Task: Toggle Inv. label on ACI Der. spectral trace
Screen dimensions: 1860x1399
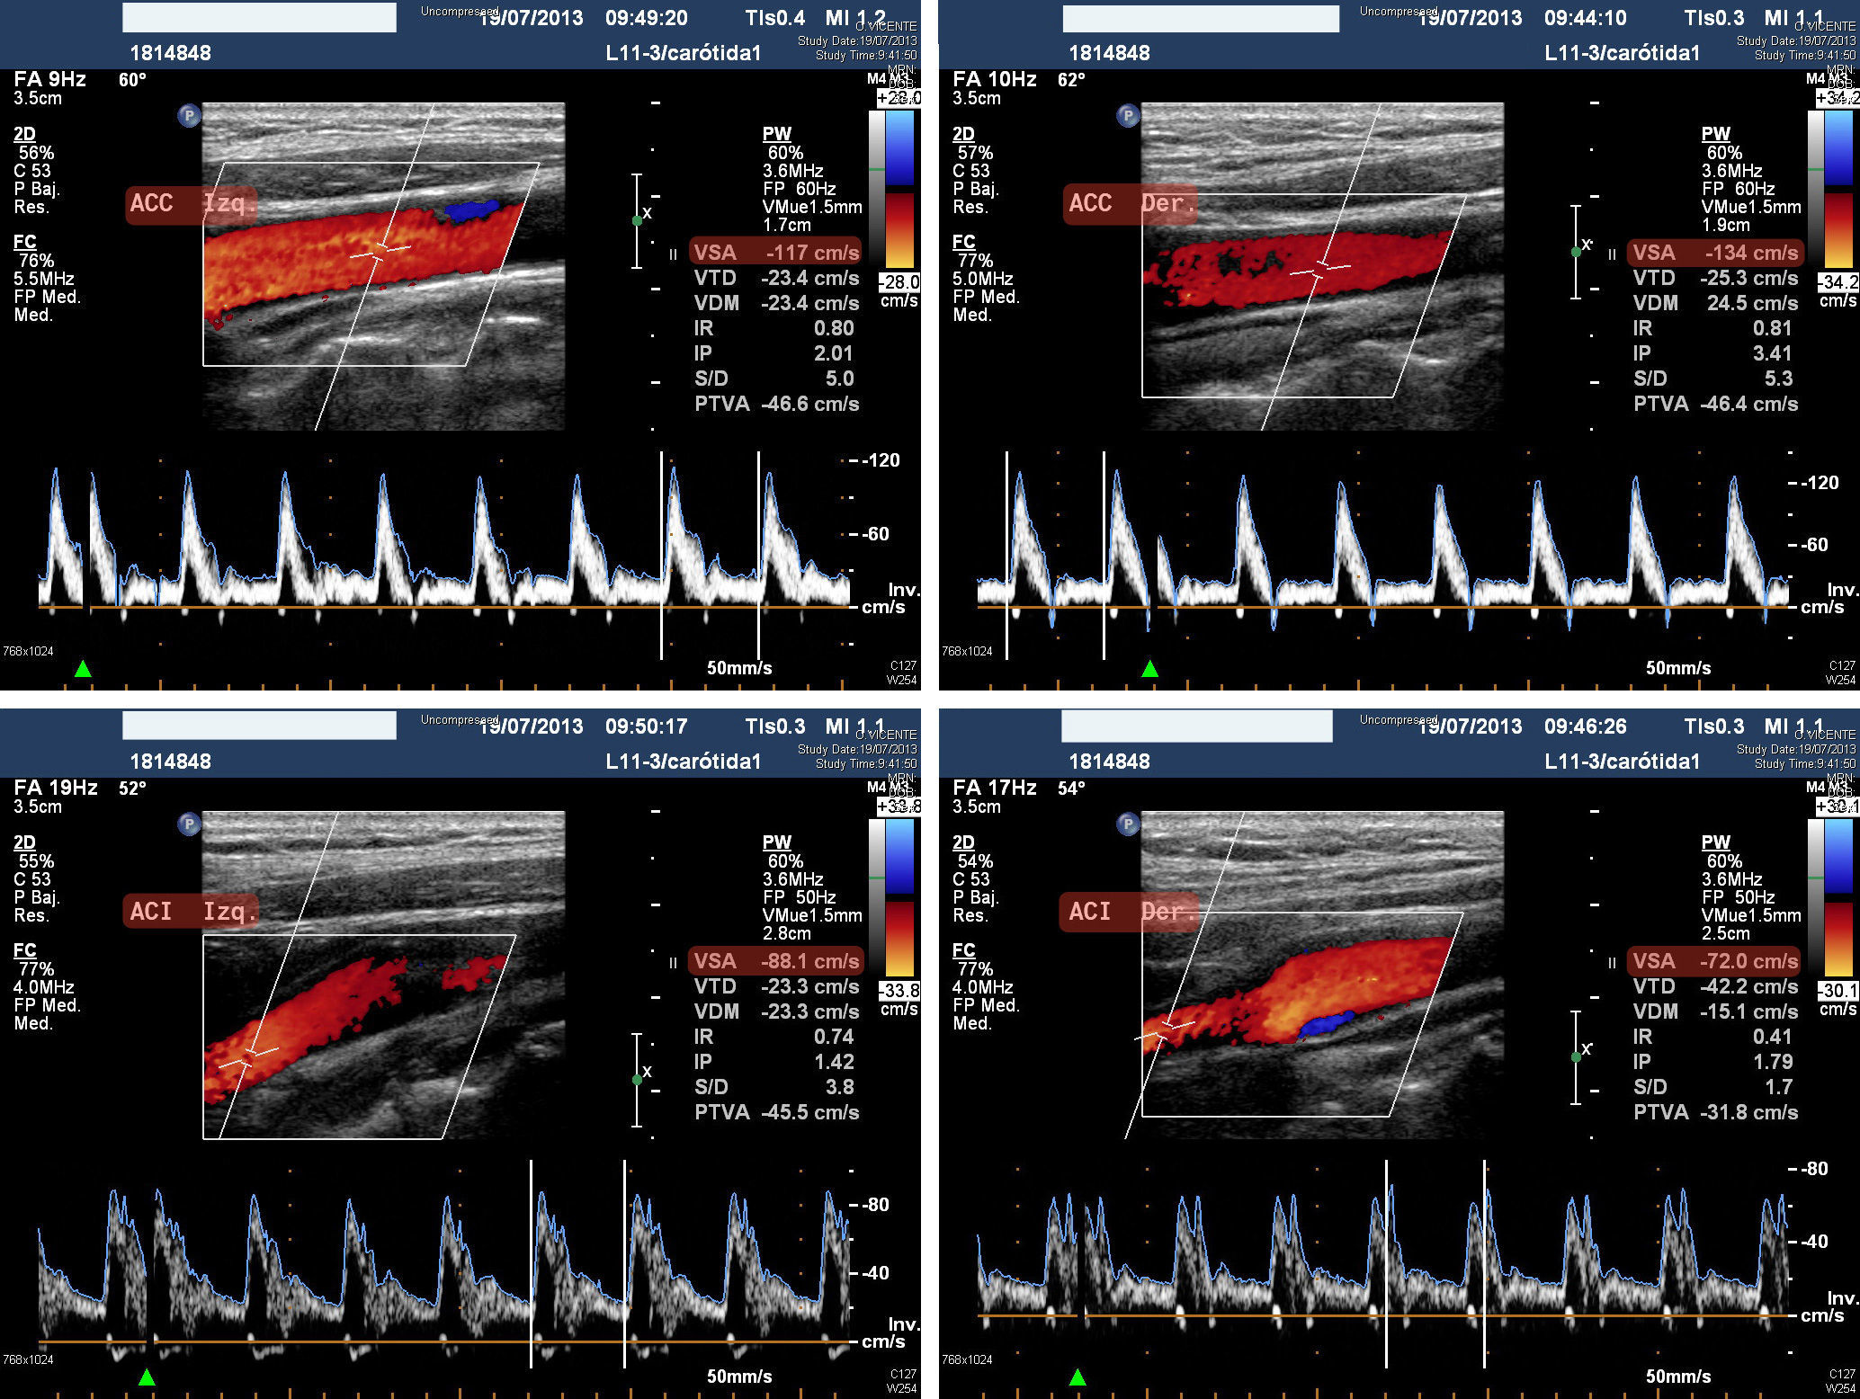Action: 1842,1298
